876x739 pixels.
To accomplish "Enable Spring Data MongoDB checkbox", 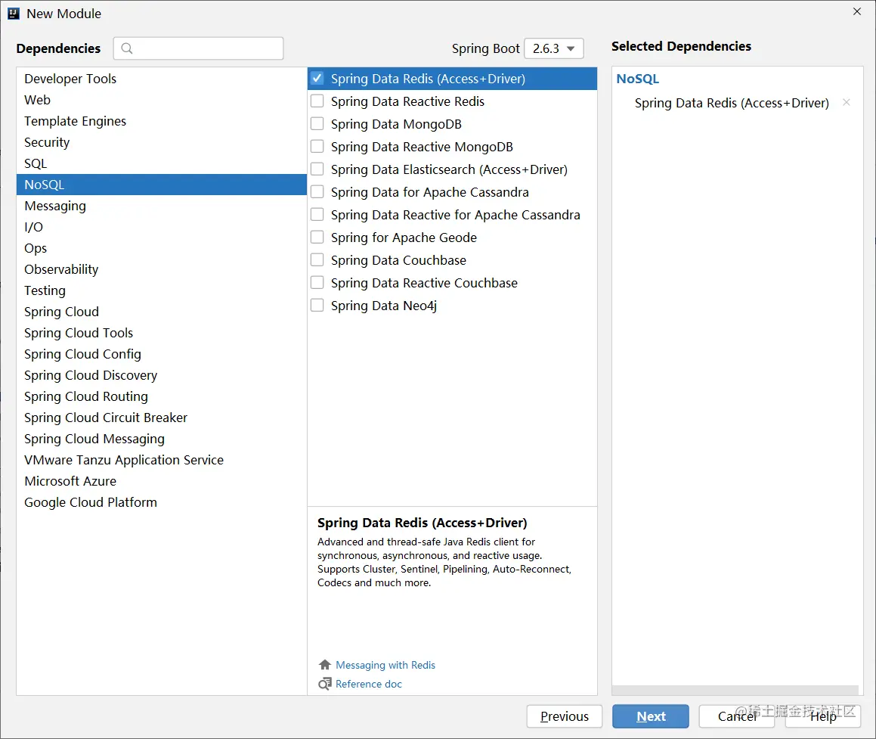I will pyautogui.click(x=317, y=123).
